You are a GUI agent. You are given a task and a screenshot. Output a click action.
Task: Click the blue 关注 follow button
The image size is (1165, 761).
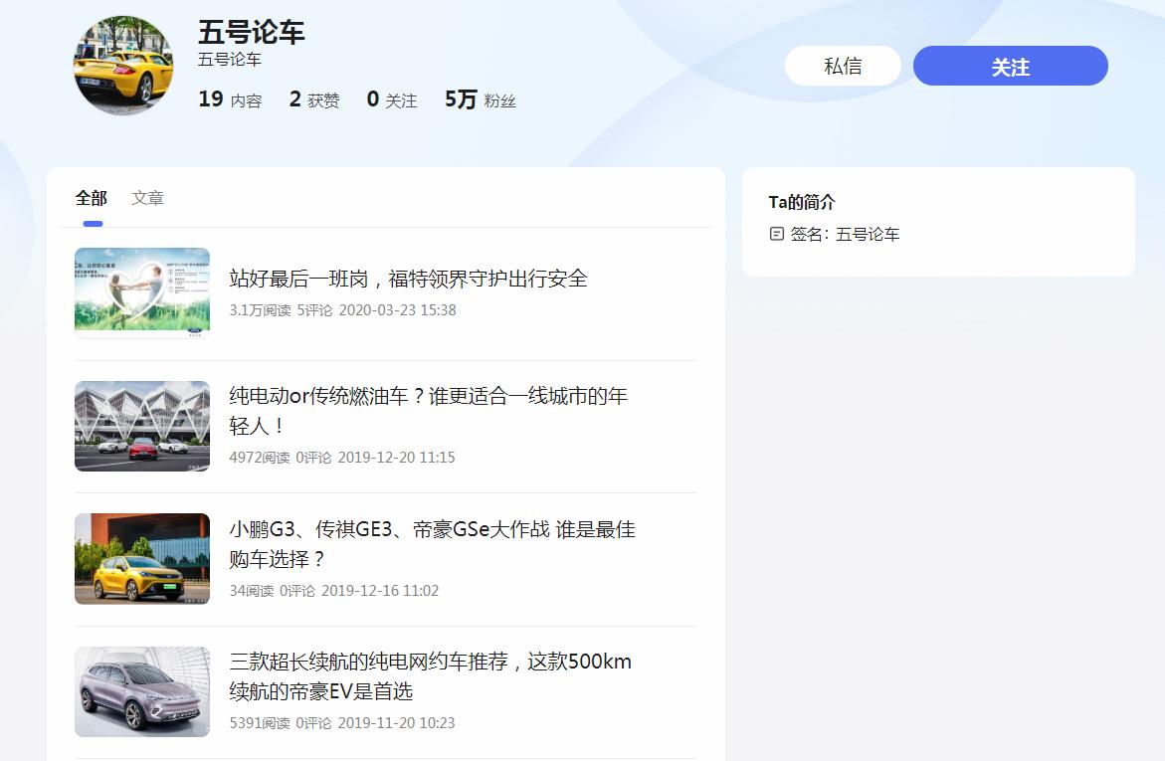(1011, 66)
